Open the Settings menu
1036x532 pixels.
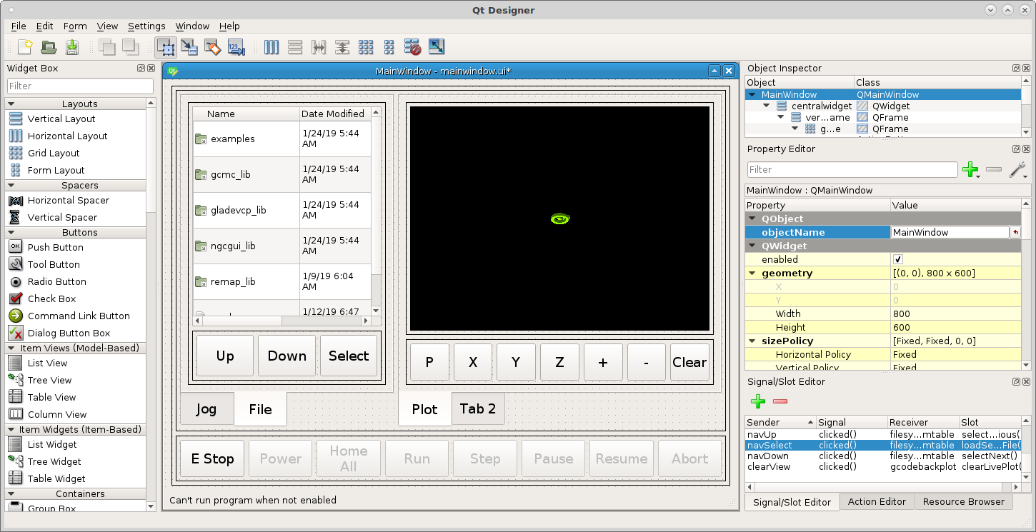(x=146, y=26)
